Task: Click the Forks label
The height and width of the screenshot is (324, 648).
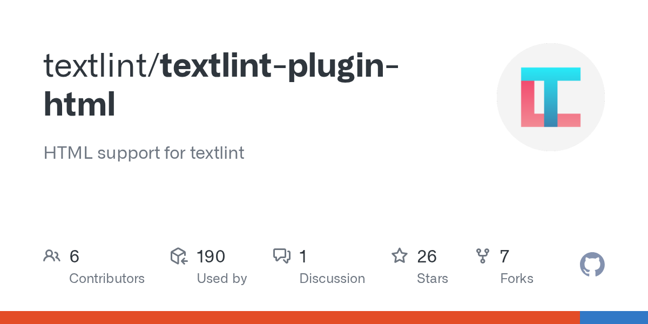Action: point(517,279)
